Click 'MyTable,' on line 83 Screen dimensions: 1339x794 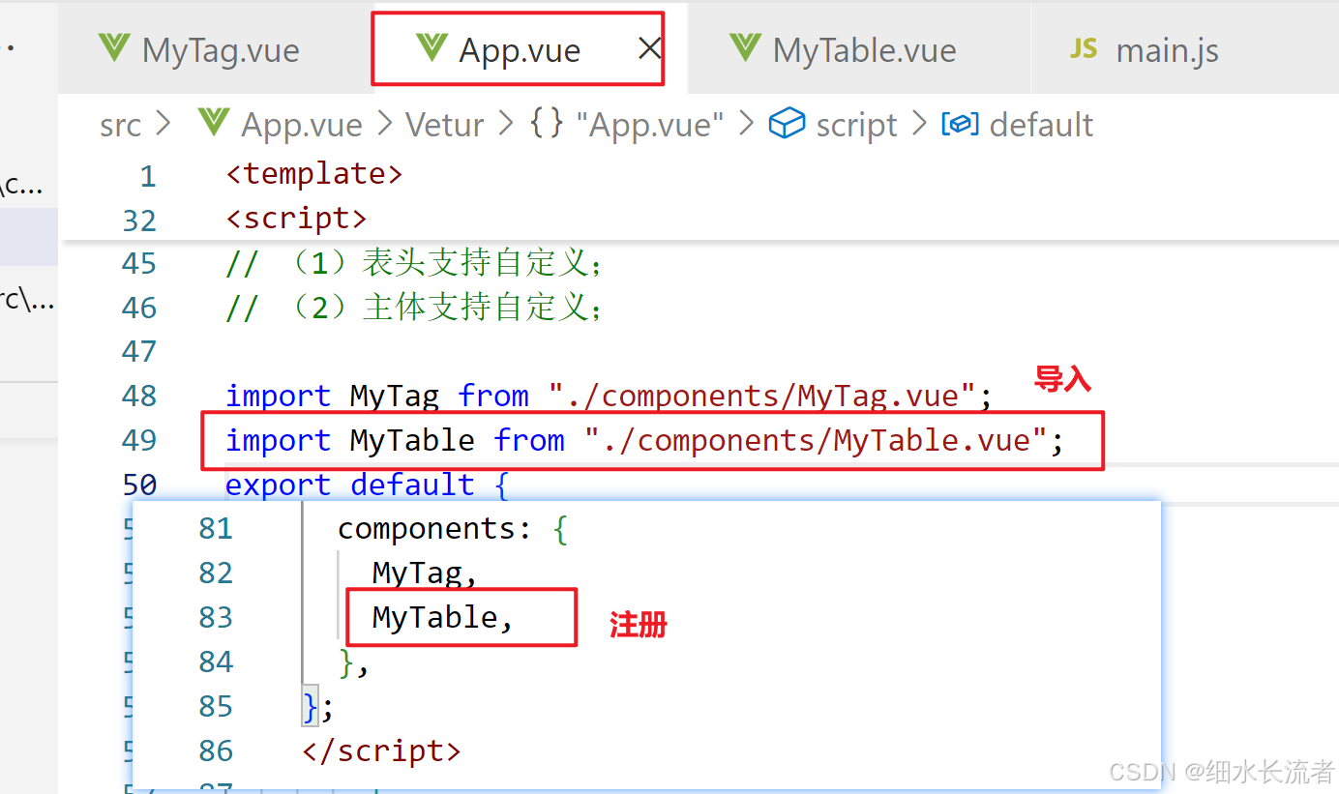point(442,617)
